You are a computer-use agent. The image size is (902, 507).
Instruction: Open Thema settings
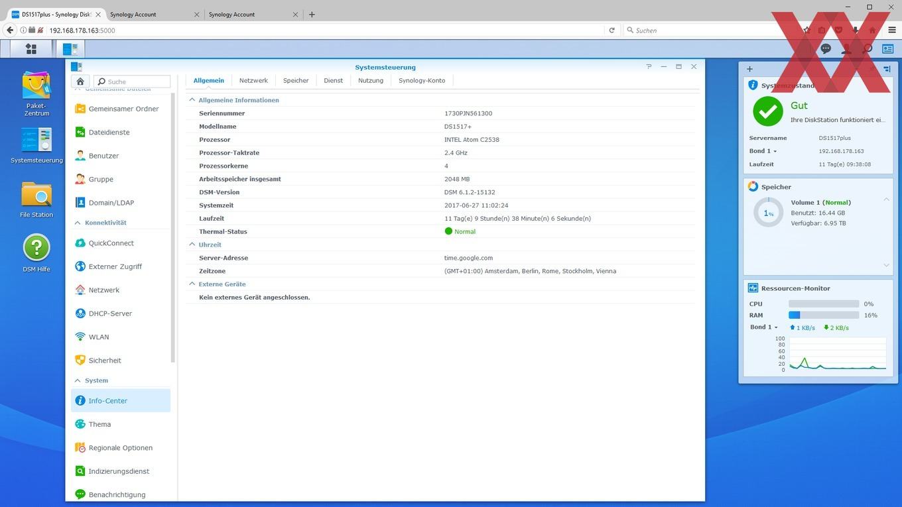click(121, 424)
